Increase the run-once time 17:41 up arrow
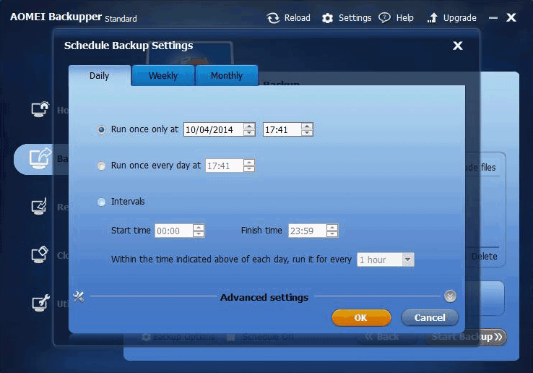 coord(307,127)
